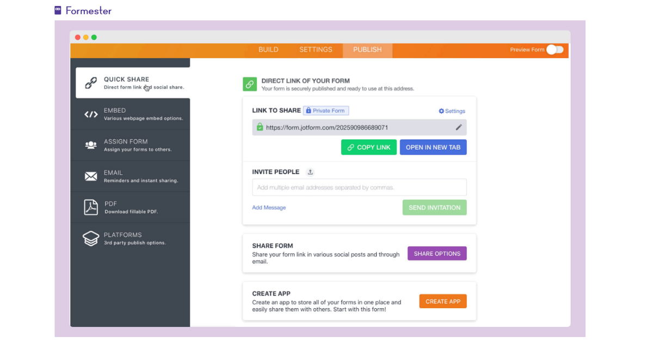Viewport: 653px width, 343px height.
Task: Select the Platforms layers icon in sidebar
Action: 91,238
